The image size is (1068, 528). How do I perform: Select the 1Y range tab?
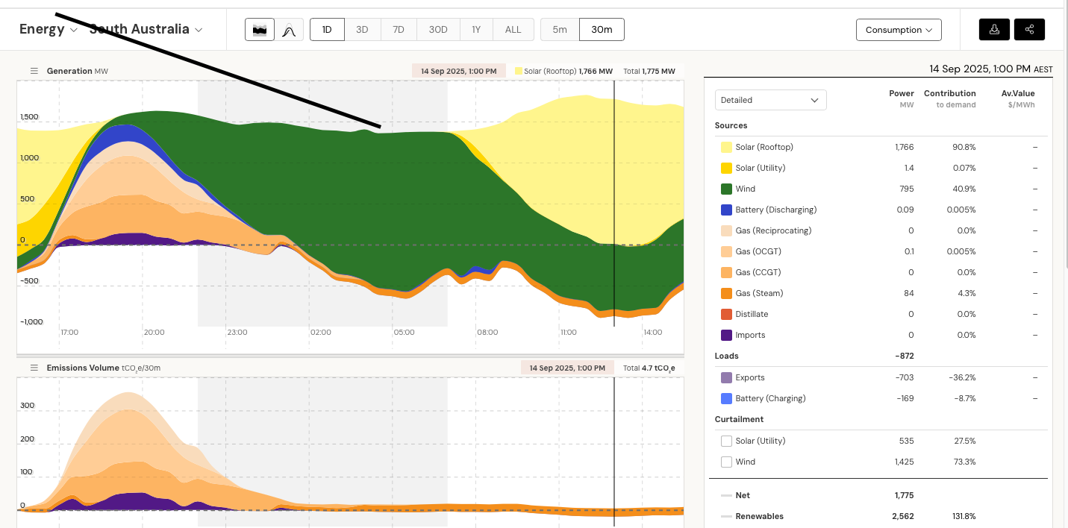pyautogui.click(x=475, y=30)
